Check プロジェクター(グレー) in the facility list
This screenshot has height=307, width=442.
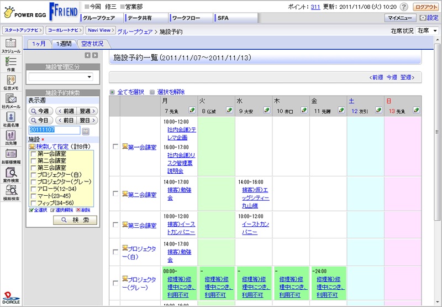33,182
